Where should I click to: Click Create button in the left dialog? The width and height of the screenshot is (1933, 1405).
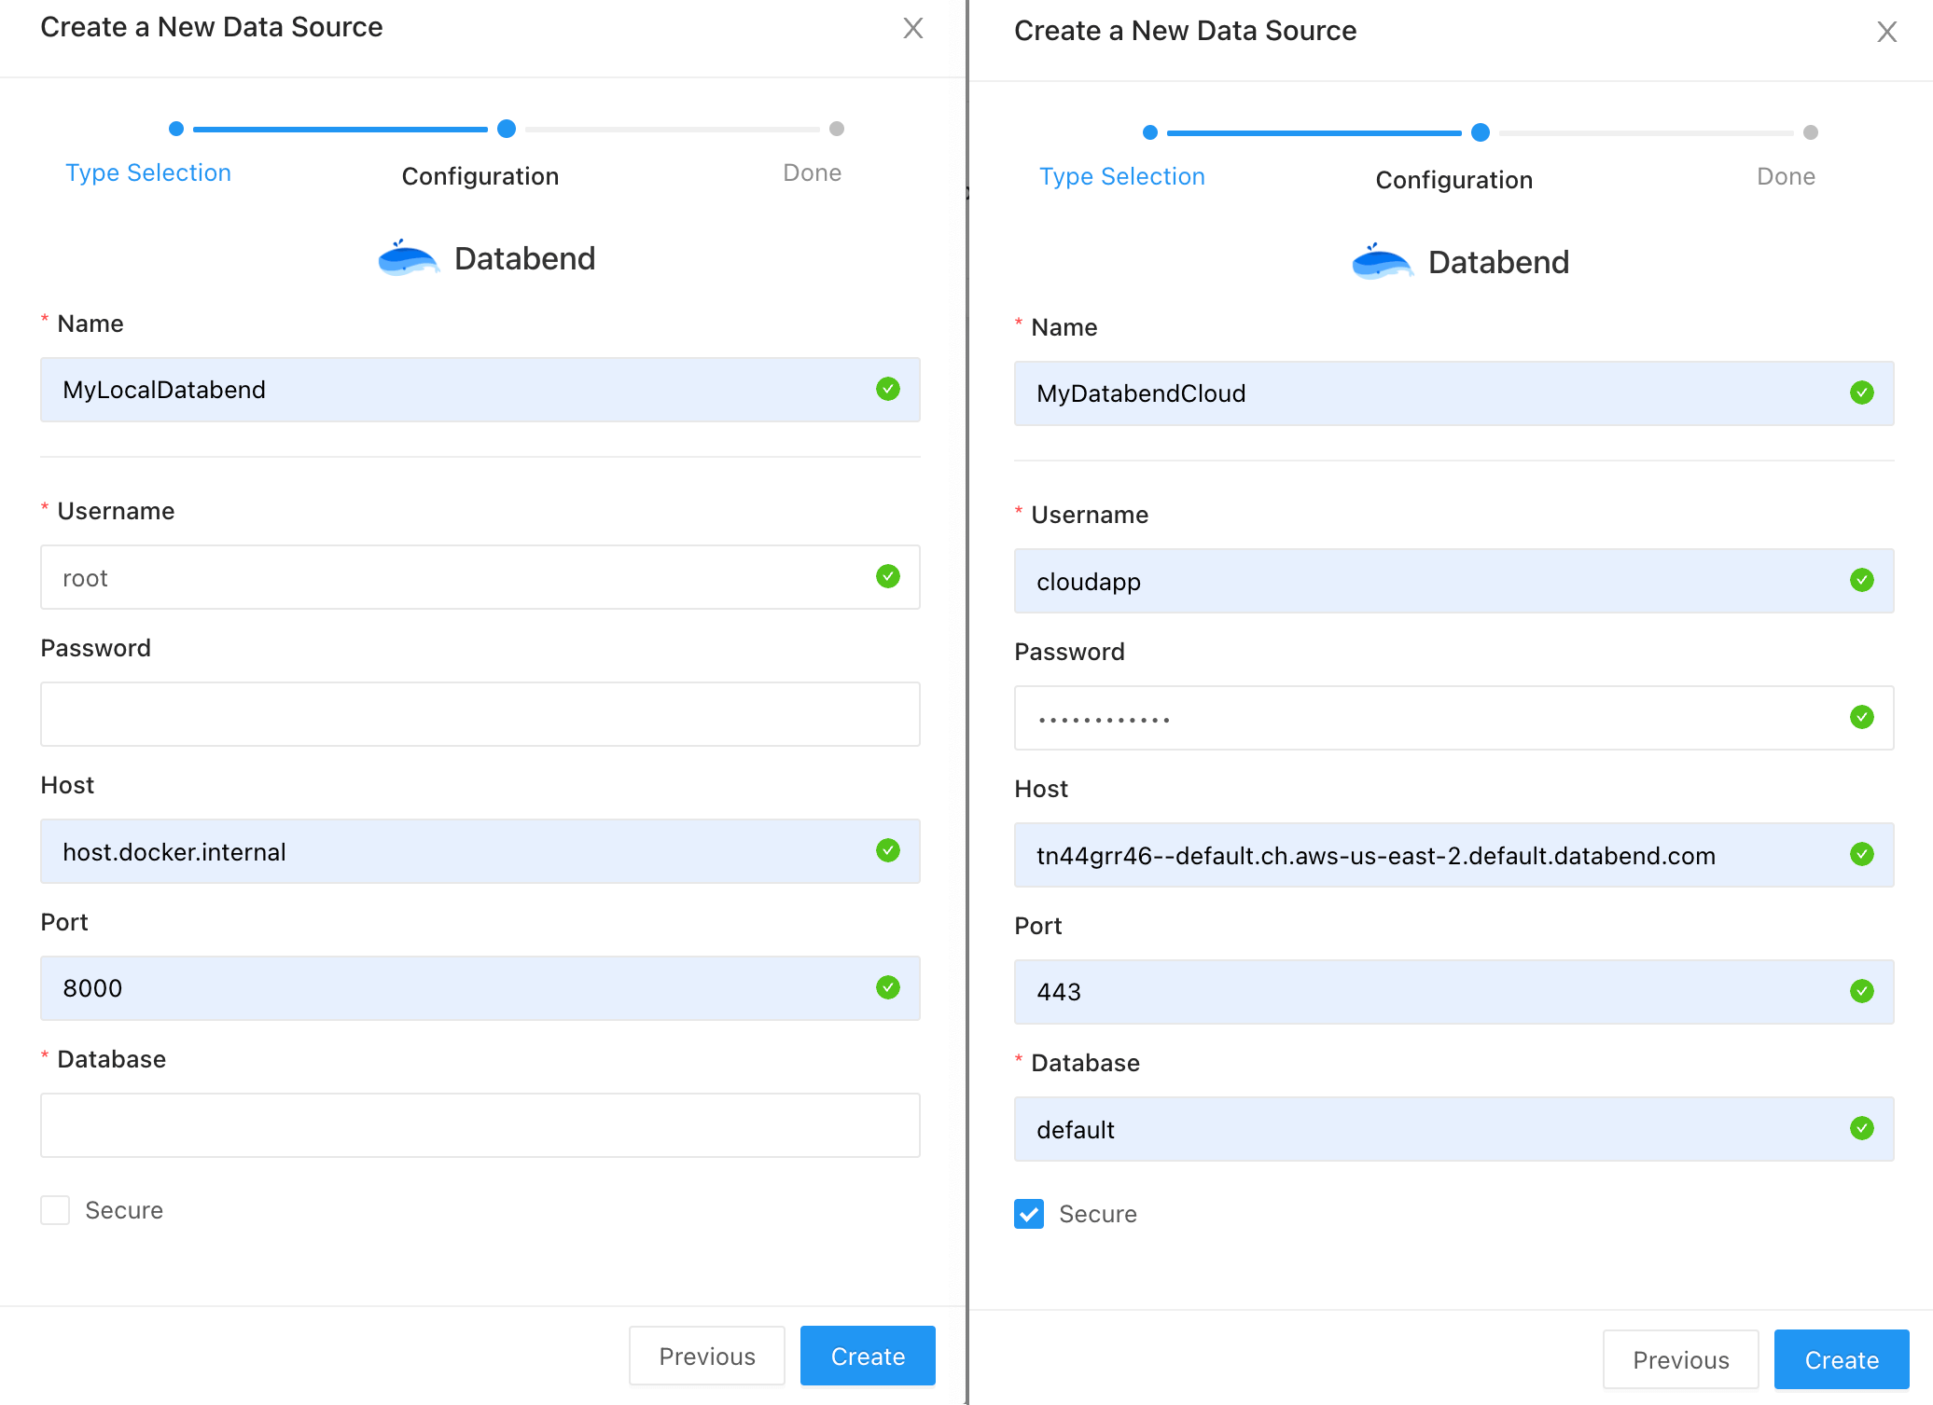click(x=868, y=1356)
